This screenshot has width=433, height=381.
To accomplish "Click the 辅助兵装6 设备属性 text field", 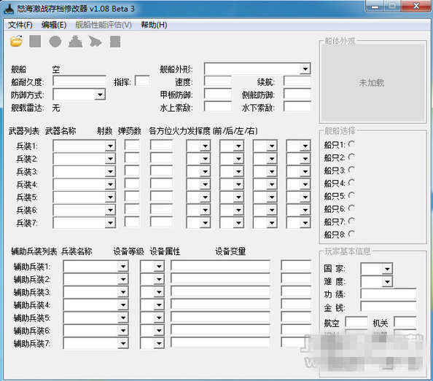I will click(220, 330).
